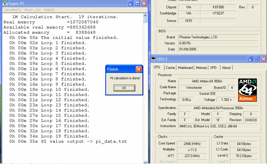This screenshot has height=164, width=267.
Task: Click the Code Name field Winchester
Action: click(x=194, y=88)
